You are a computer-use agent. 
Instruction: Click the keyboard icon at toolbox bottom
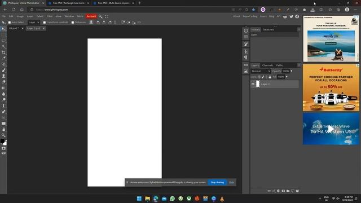3,153
